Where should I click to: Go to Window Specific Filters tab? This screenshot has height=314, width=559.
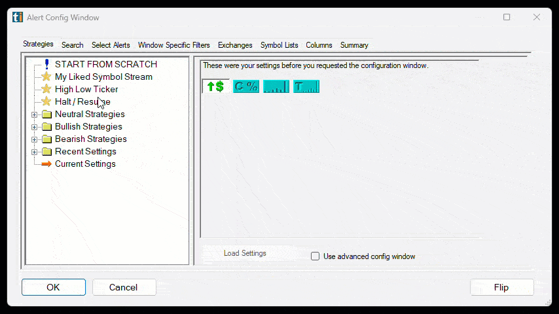tap(174, 45)
